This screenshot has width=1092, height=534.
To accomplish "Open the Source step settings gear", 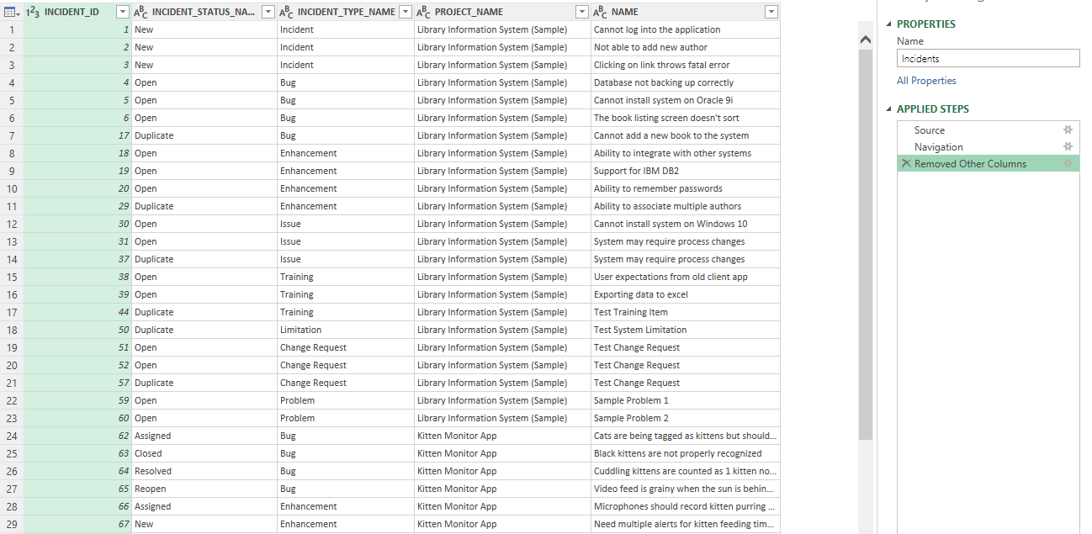I will pos(1068,130).
